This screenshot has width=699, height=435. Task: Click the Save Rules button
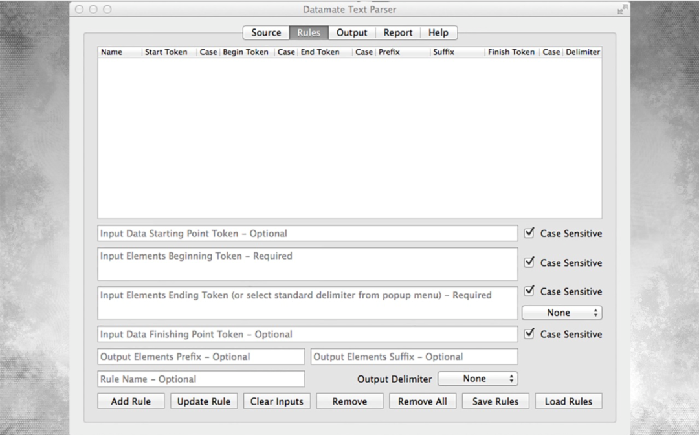(495, 401)
